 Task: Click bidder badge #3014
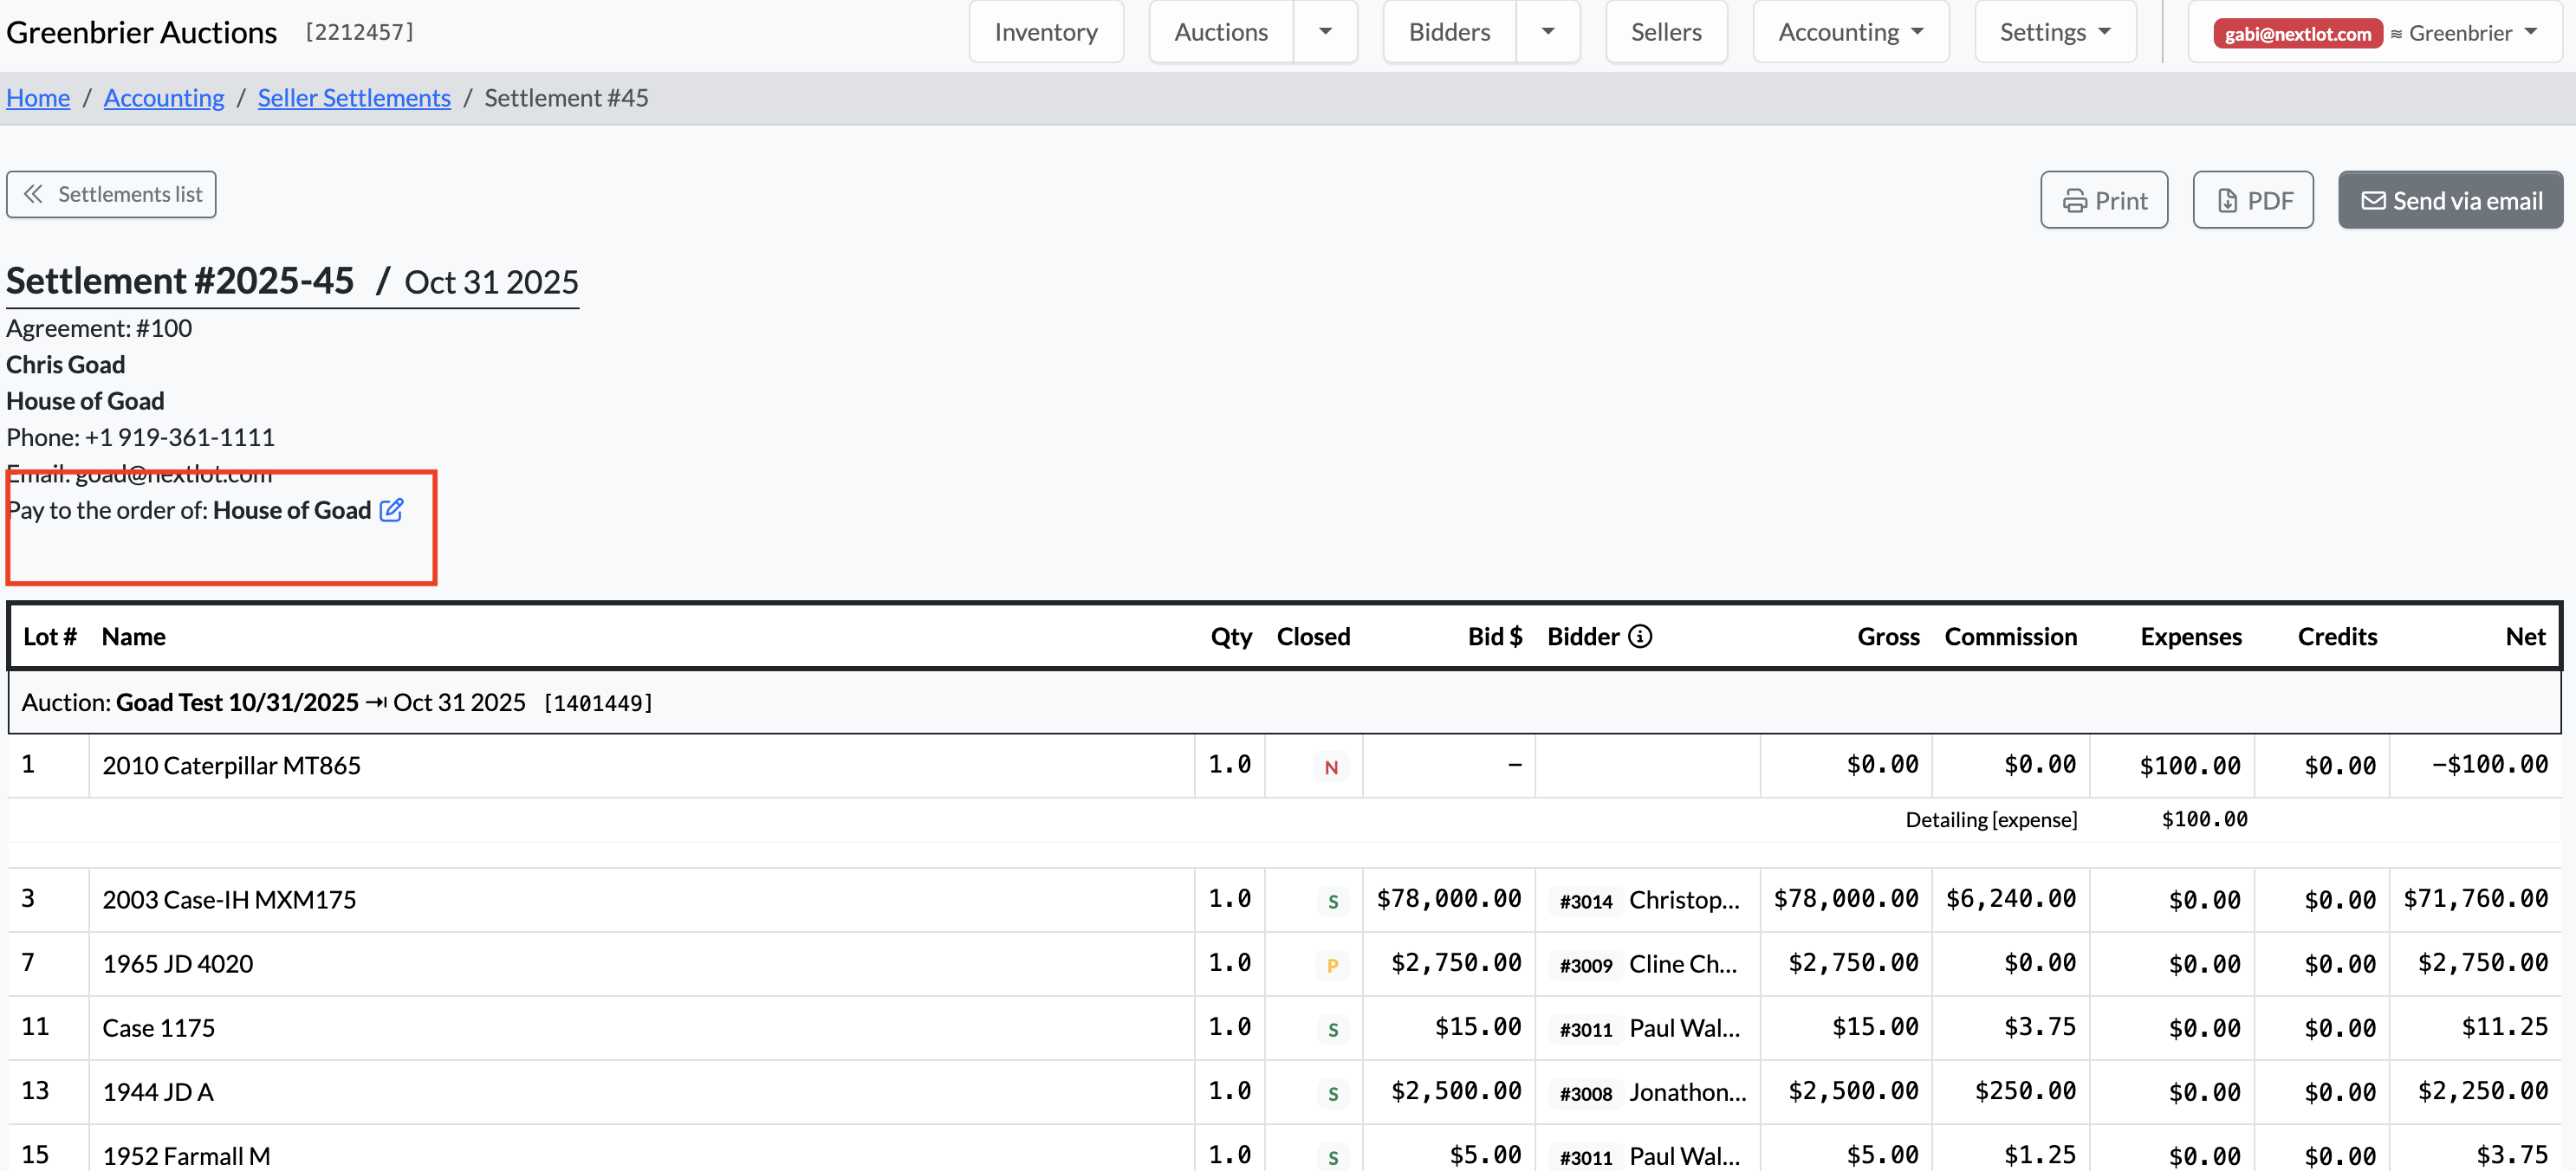(1586, 901)
